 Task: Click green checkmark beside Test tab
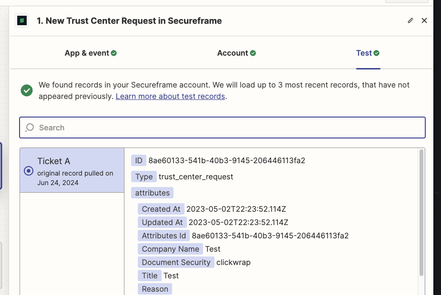[376, 53]
